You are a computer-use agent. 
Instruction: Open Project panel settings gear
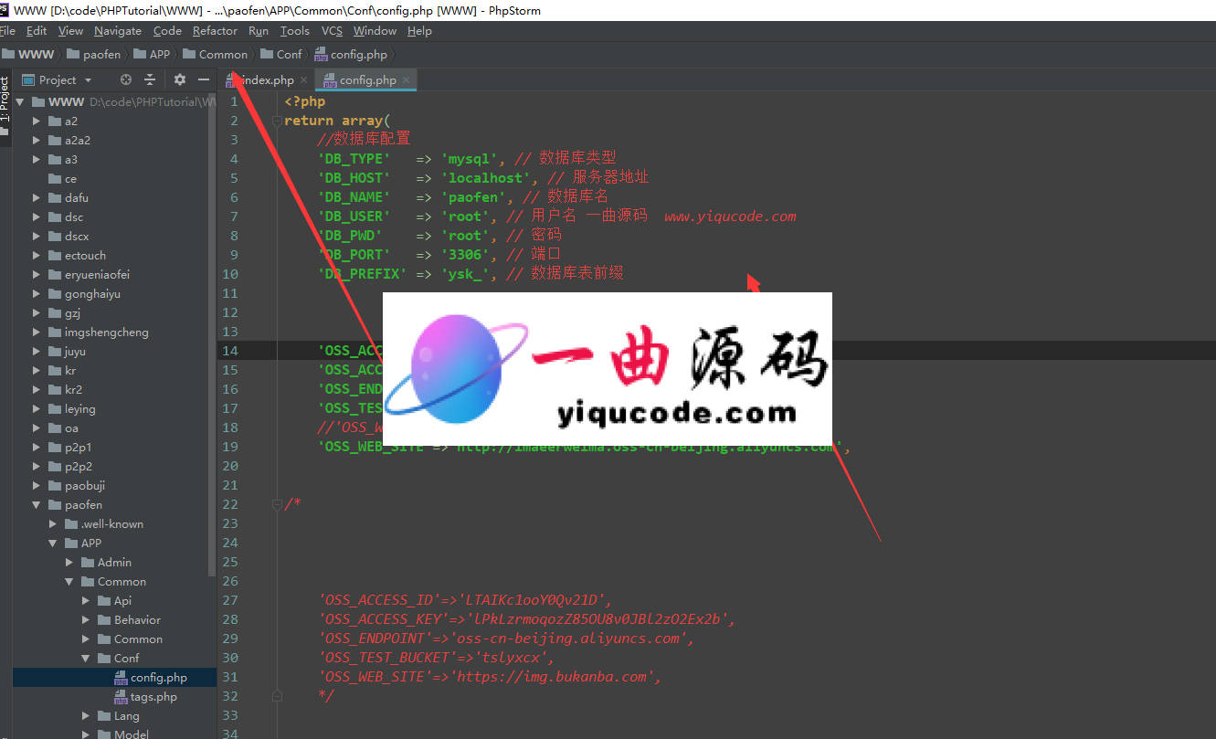coord(180,80)
